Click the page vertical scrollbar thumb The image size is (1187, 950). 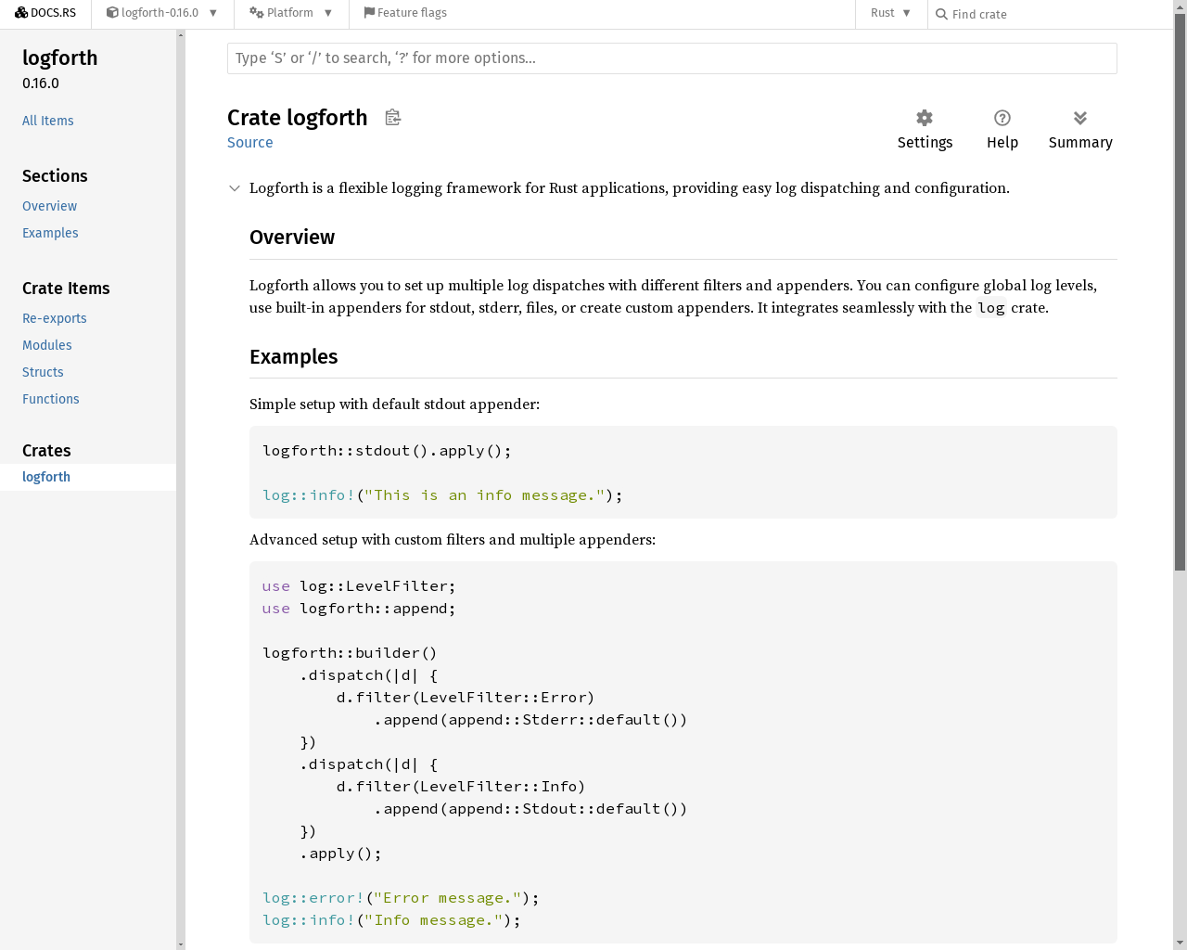1181,292
